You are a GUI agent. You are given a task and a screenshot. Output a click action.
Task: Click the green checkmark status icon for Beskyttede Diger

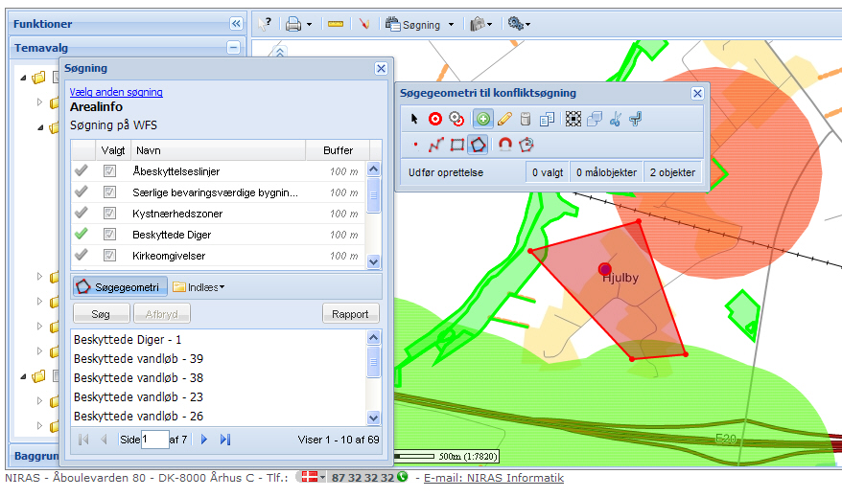pyautogui.click(x=82, y=235)
